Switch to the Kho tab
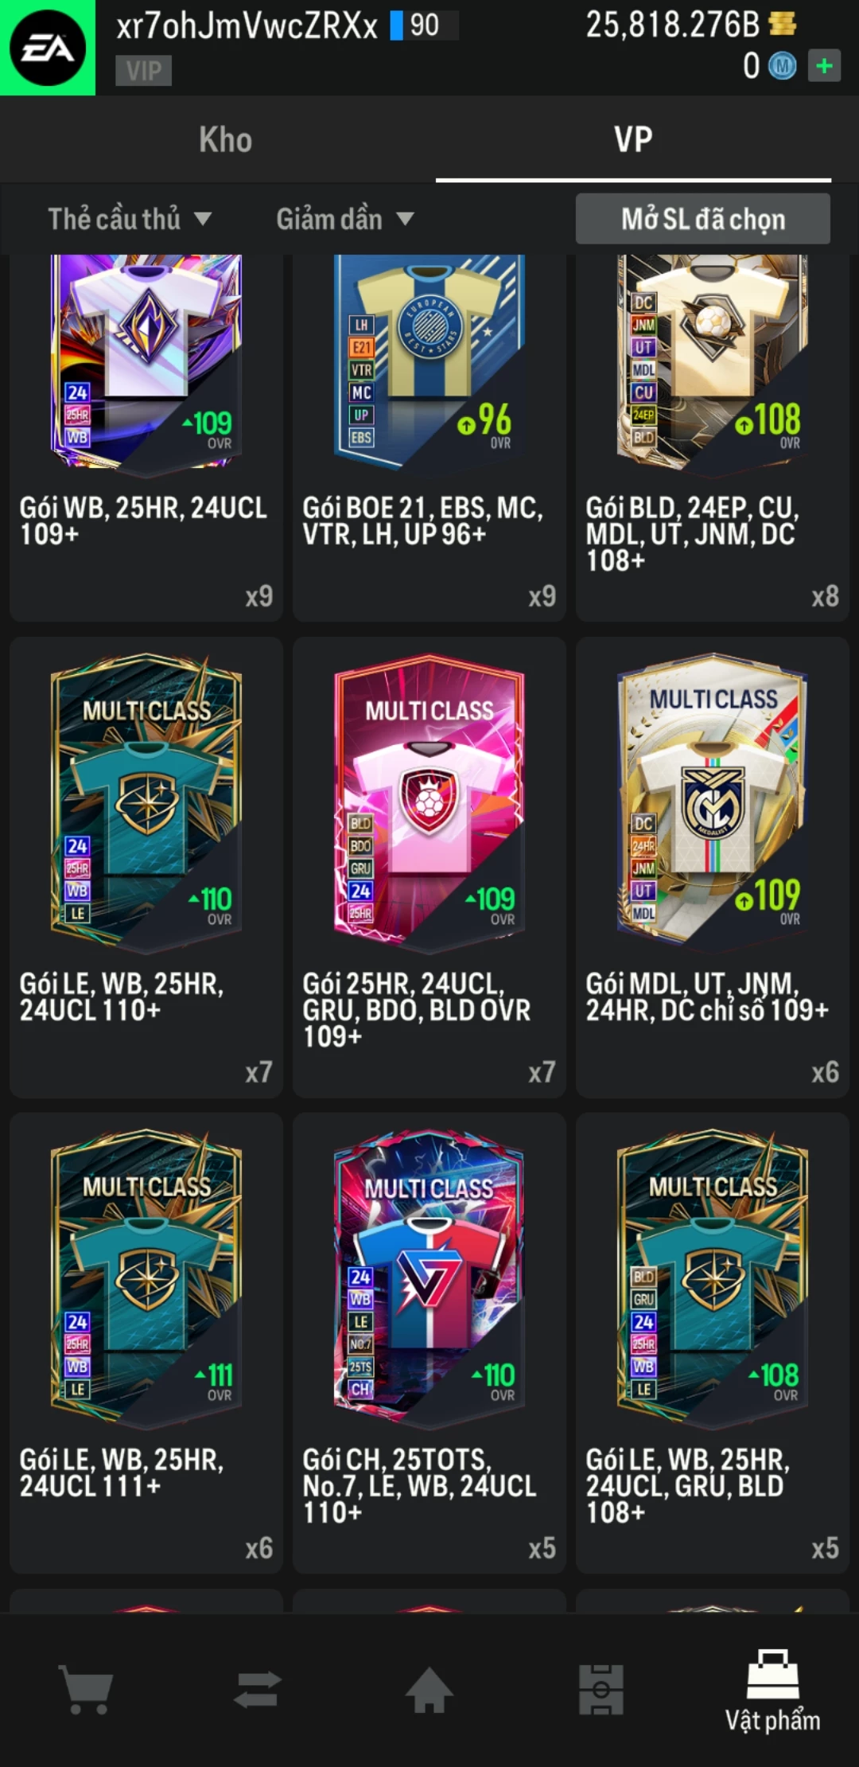This screenshot has height=1767, width=859. click(226, 140)
